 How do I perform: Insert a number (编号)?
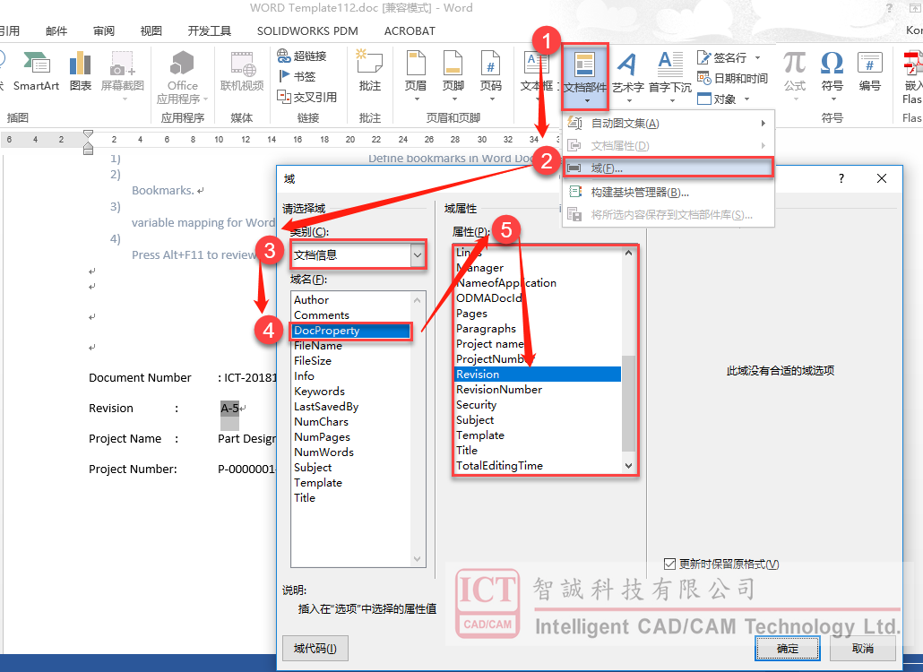[x=869, y=71]
